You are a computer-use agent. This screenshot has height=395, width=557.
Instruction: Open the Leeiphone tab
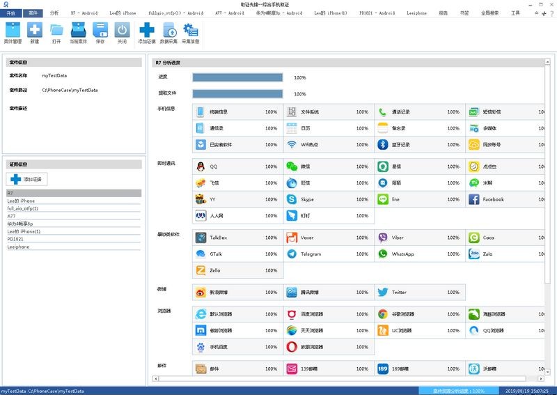(x=416, y=13)
